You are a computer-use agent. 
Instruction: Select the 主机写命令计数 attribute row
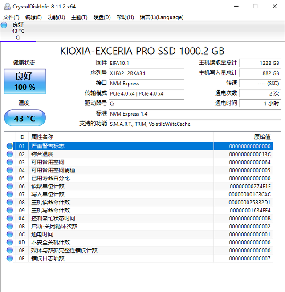point(139,210)
